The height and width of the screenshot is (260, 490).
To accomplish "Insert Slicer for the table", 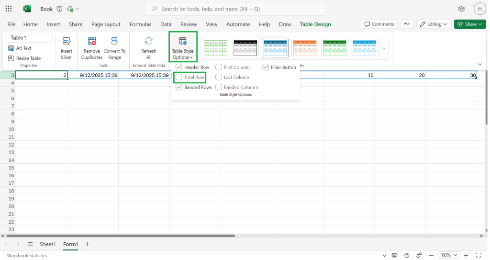I will (66, 48).
